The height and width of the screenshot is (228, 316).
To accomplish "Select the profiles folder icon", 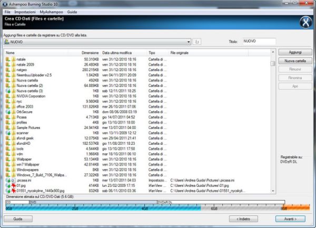I will click(14, 122).
